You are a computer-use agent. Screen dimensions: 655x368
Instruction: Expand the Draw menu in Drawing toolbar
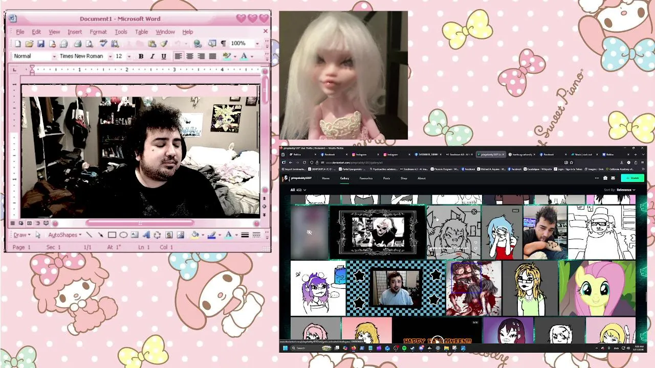(x=21, y=235)
